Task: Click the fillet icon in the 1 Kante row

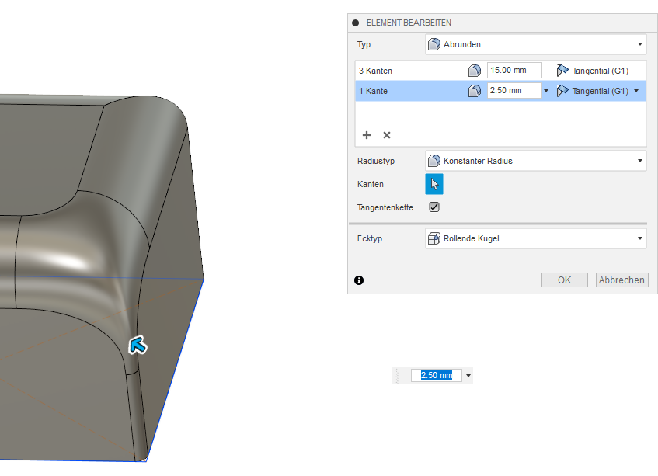Action: coord(474,90)
